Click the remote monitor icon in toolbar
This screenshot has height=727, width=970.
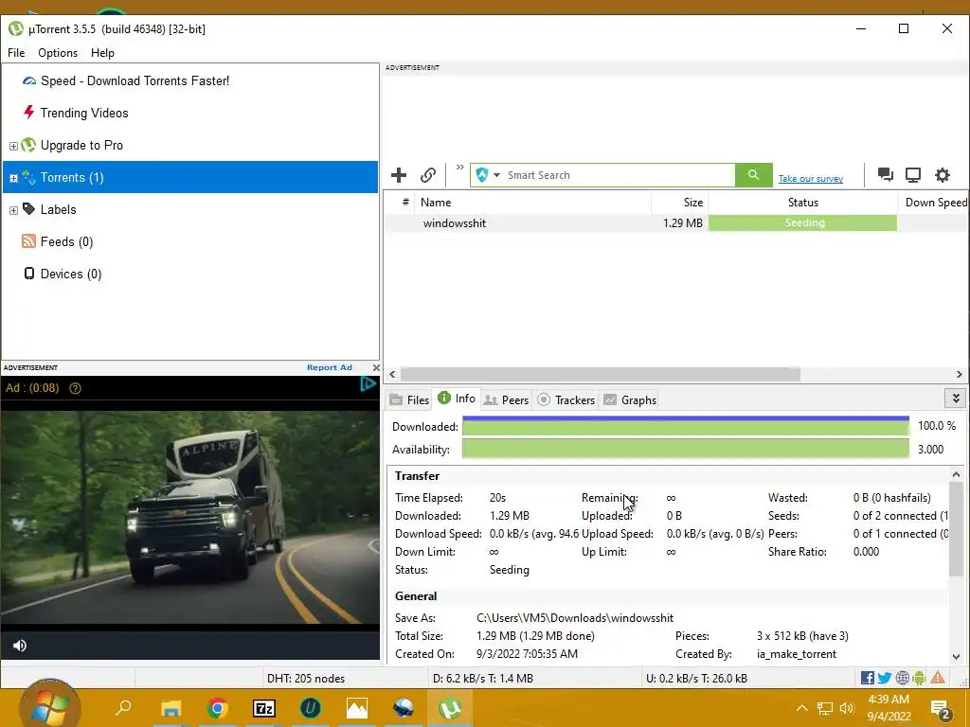click(x=913, y=175)
